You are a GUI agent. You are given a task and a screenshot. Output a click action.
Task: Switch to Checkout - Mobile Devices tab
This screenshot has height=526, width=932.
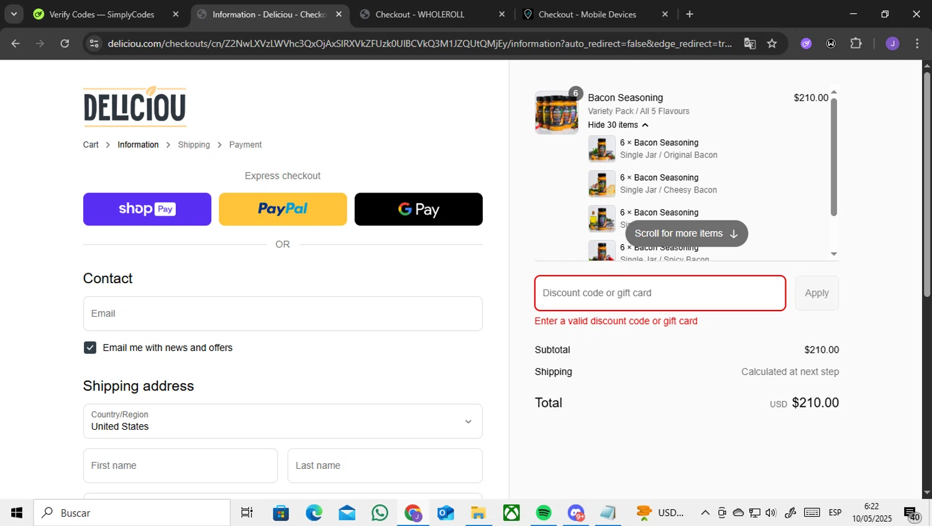click(587, 14)
